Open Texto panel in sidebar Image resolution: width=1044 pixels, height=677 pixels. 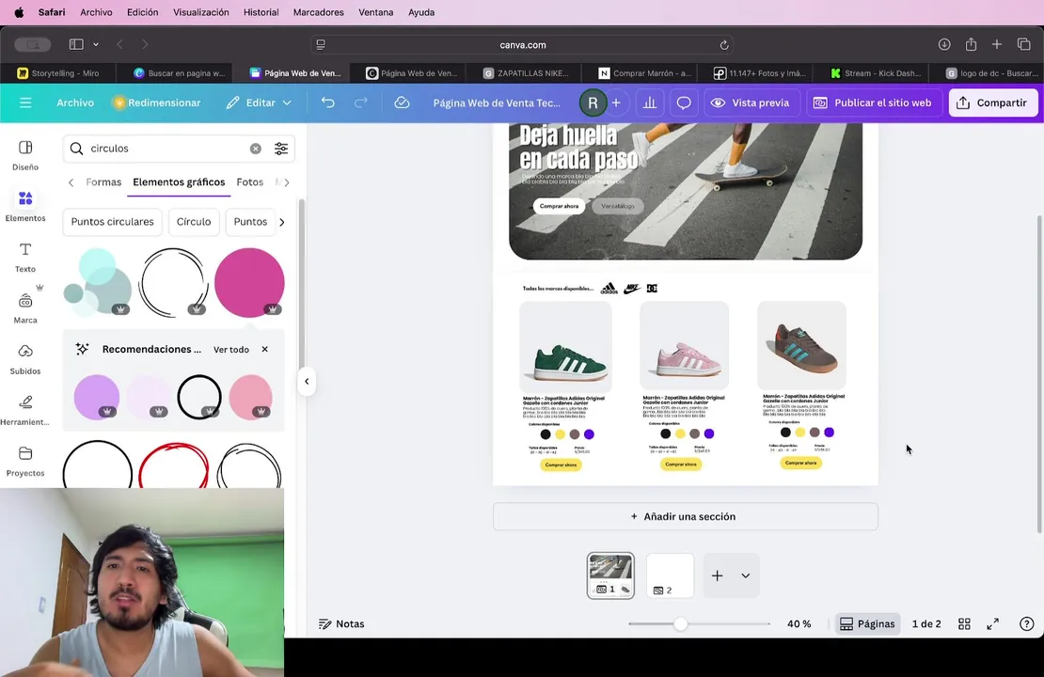tap(25, 258)
